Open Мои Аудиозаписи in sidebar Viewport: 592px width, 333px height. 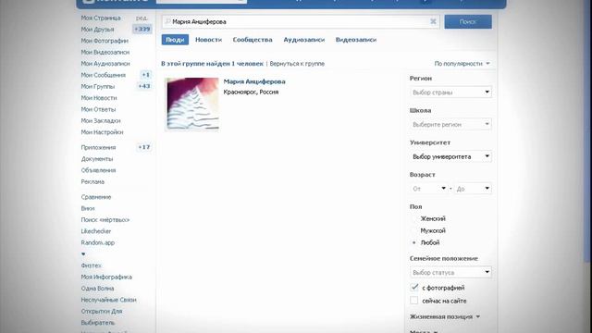pyautogui.click(x=105, y=64)
